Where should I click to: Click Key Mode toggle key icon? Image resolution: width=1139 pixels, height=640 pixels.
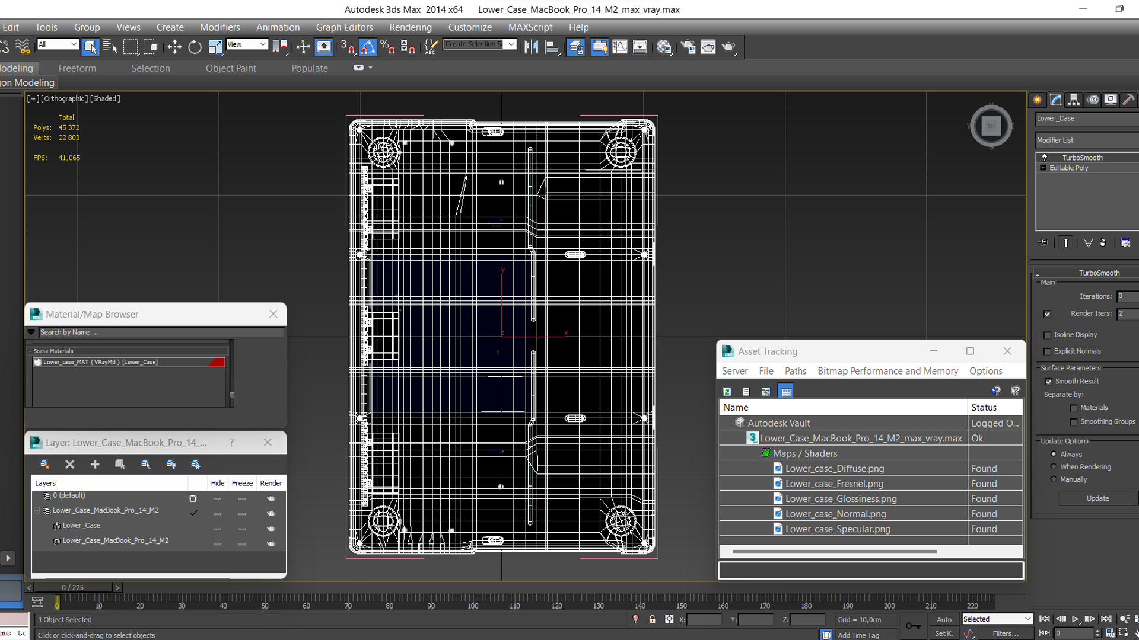point(914,625)
